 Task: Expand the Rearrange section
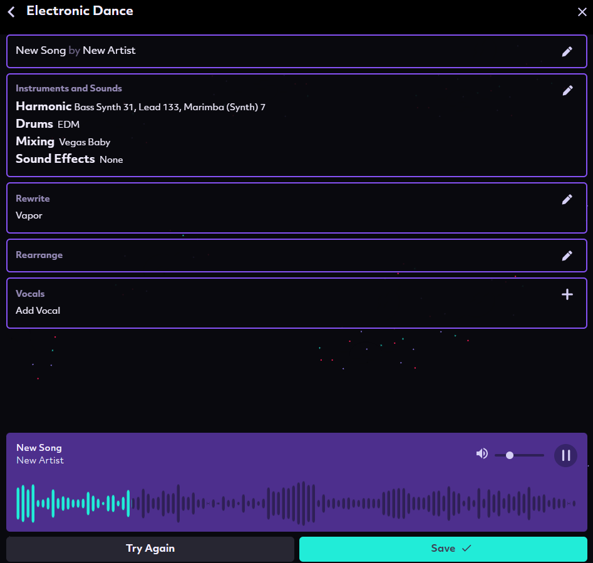pyautogui.click(x=39, y=256)
